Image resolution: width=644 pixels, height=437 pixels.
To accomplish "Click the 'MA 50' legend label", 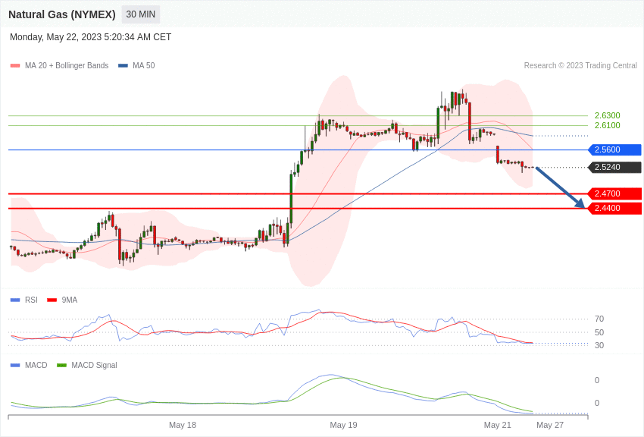I will pos(144,66).
